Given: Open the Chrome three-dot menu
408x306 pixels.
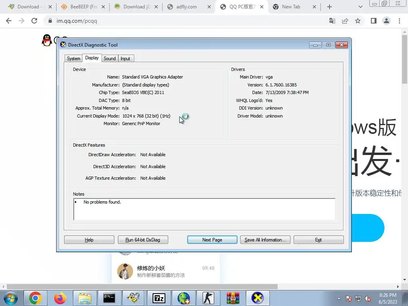Looking at the screenshot, I should pos(399,21).
